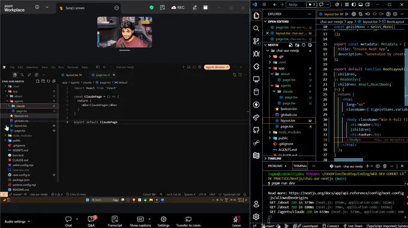
Task: Open VS Code hamburger application menu
Action: tap(264, 4)
